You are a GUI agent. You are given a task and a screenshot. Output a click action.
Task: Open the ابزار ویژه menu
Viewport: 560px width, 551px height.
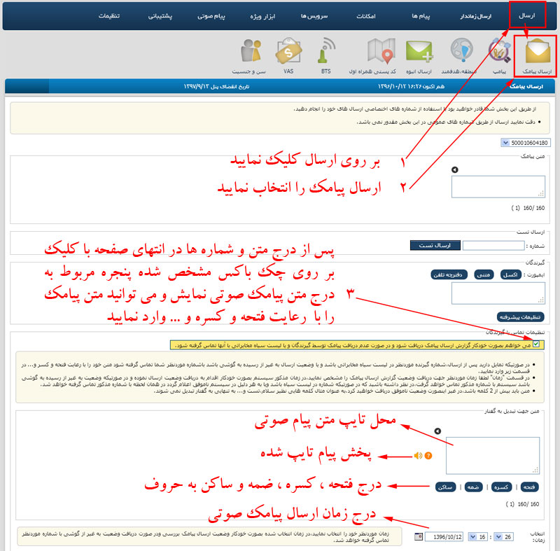point(262,16)
